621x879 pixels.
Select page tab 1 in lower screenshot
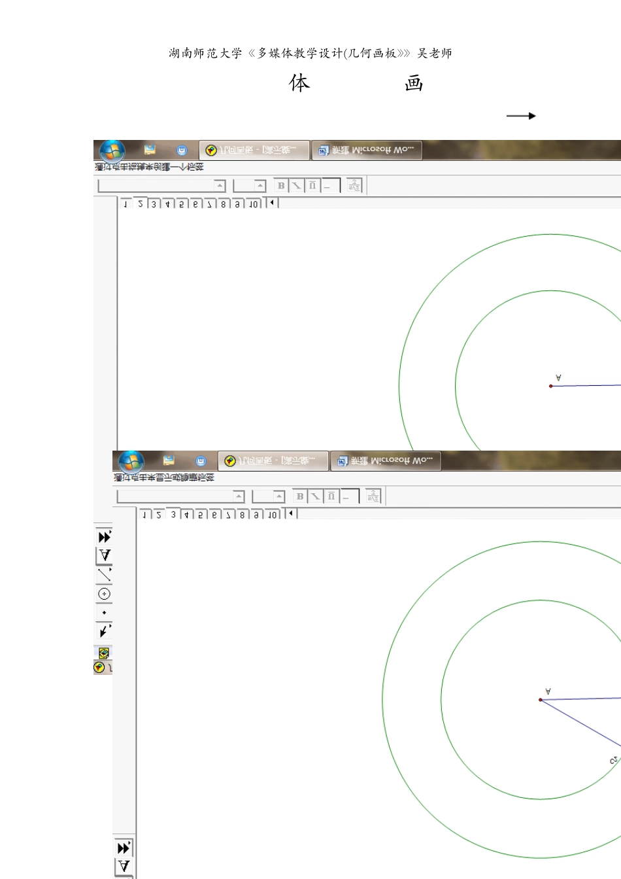[144, 515]
